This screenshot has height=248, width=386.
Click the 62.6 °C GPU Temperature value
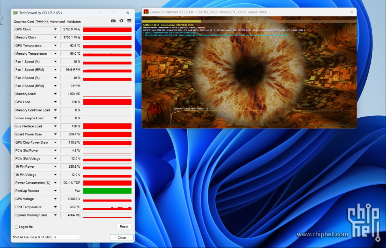(x=71, y=46)
